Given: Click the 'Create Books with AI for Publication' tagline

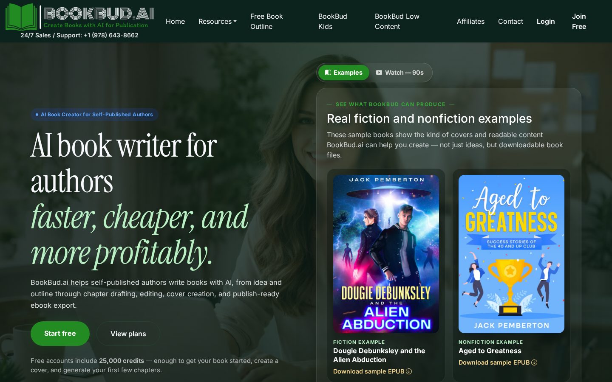Looking at the screenshot, I should (96, 25).
